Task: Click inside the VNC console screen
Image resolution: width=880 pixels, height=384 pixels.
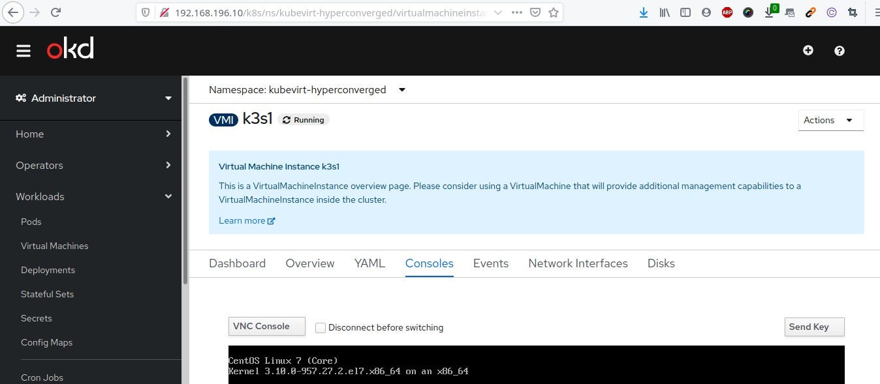Action: point(536,364)
